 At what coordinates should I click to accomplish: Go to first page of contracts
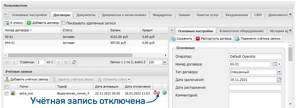tap(7, 62)
